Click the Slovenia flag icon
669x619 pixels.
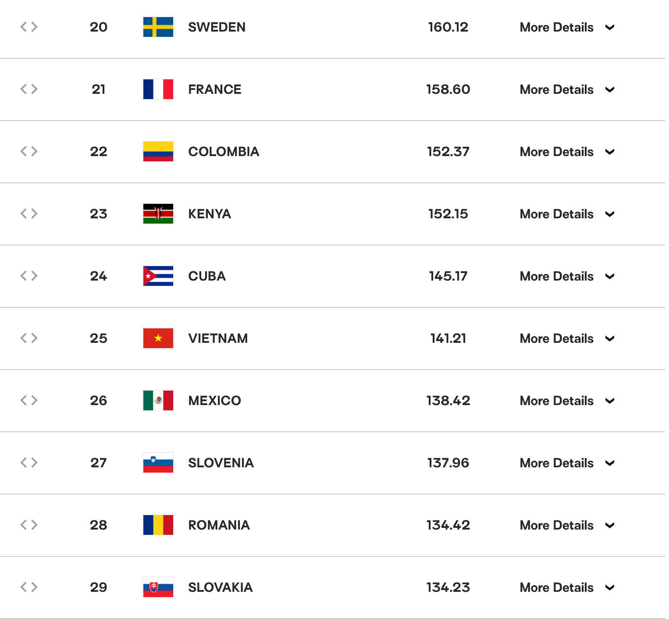(x=158, y=463)
